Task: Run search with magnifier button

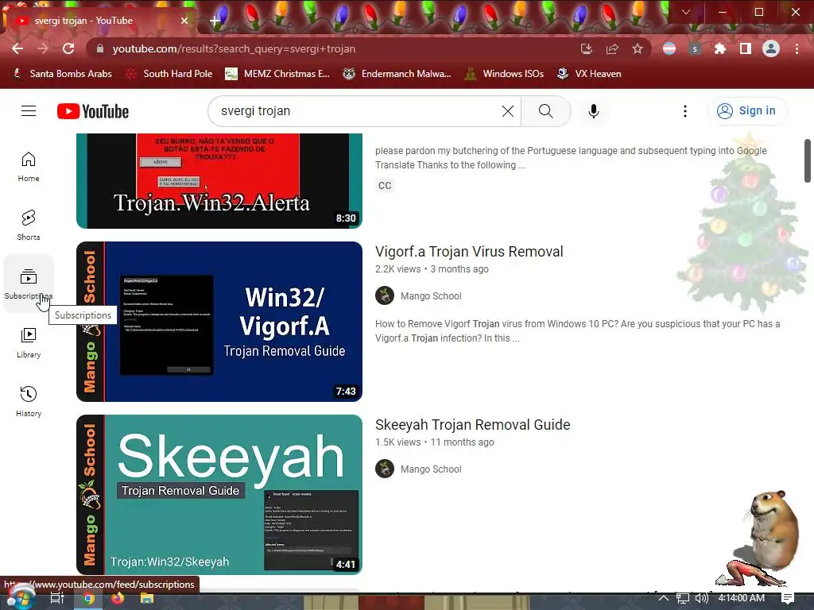Action: pyautogui.click(x=545, y=111)
